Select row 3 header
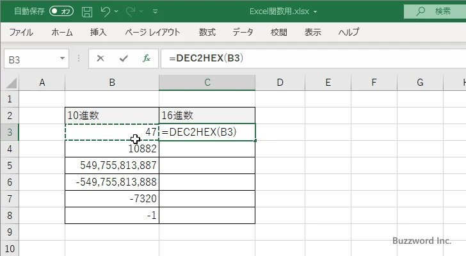 pyautogui.click(x=10, y=132)
